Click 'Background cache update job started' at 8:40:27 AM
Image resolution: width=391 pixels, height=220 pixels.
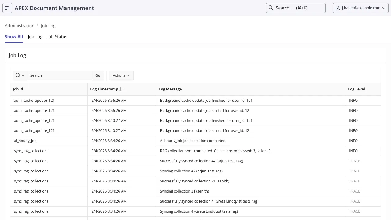(x=206, y=131)
